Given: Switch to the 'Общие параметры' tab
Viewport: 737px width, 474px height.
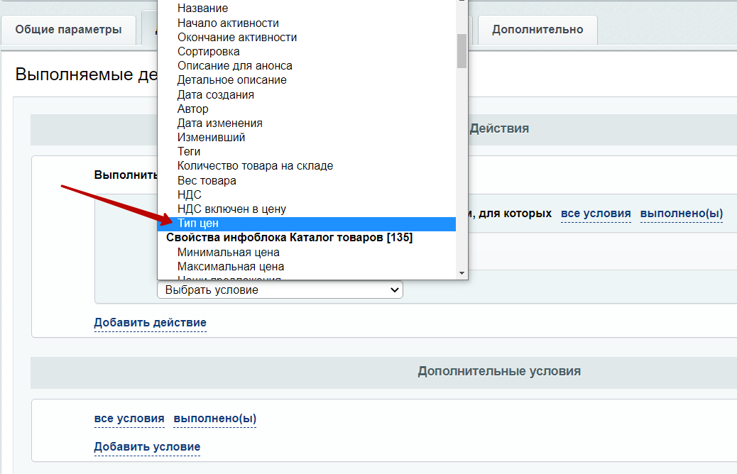Looking at the screenshot, I should pos(68,30).
